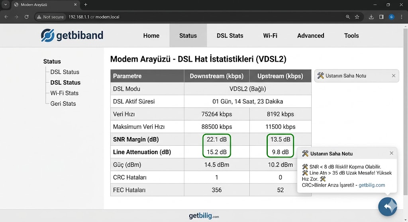Screen dimensions: 408x222
Task: Click the tools icon in popup header
Action: pos(305,154)
